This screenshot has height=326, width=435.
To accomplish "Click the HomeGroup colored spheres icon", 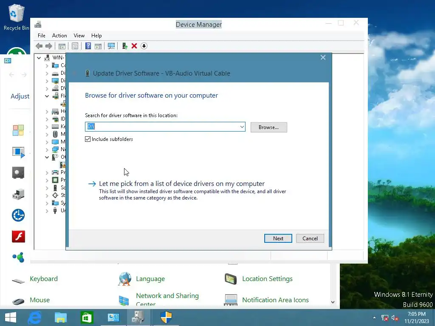I will tap(18, 257).
